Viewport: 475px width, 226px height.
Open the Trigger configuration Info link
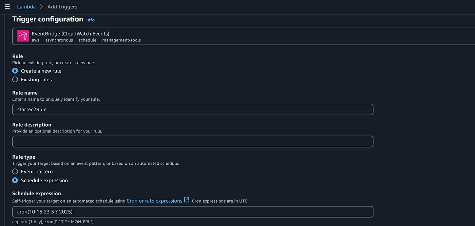coord(90,20)
